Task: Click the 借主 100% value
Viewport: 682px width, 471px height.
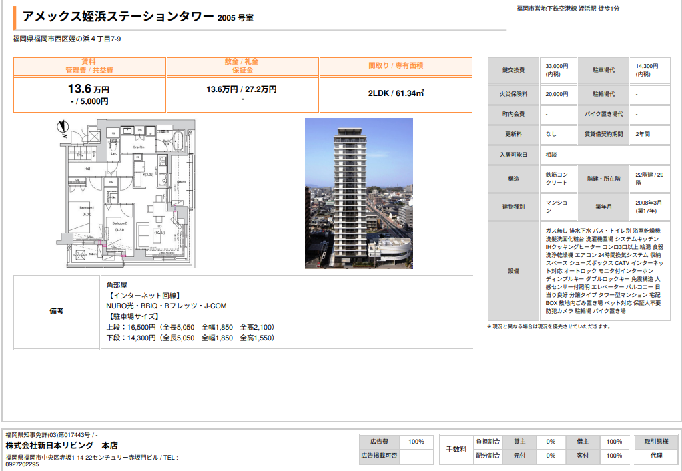Action: pyautogui.click(x=614, y=442)
